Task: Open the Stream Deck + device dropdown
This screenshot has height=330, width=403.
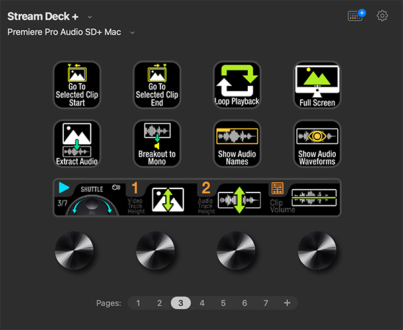Action: click(x=90, y=17)
